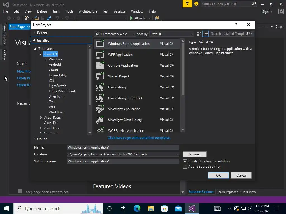Open the Sort by Default dropdown
Screen dimensions: 286x214
(x=171, y=34)
